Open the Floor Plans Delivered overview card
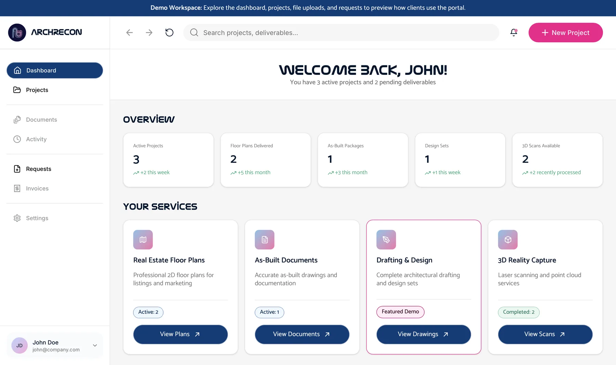The image size is (616, 365). pyautogui.click(x=266, y=160)
